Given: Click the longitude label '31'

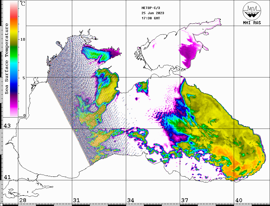Looking at the screenshot, I should tap(77, 200).
